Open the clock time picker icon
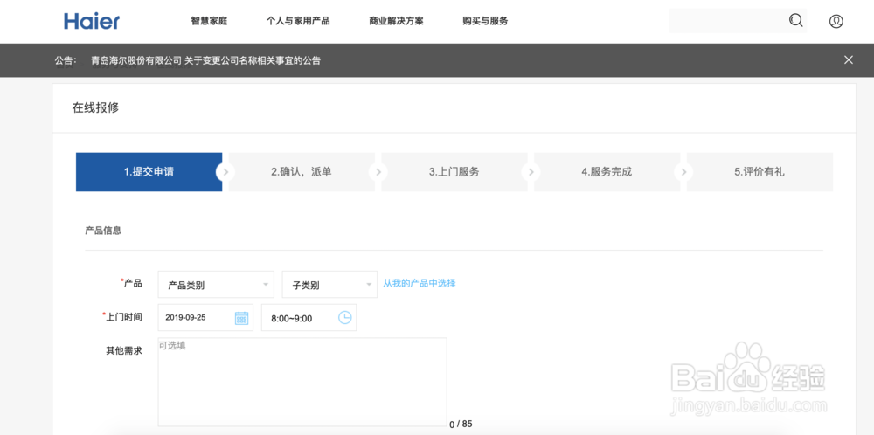 [345, 317]
